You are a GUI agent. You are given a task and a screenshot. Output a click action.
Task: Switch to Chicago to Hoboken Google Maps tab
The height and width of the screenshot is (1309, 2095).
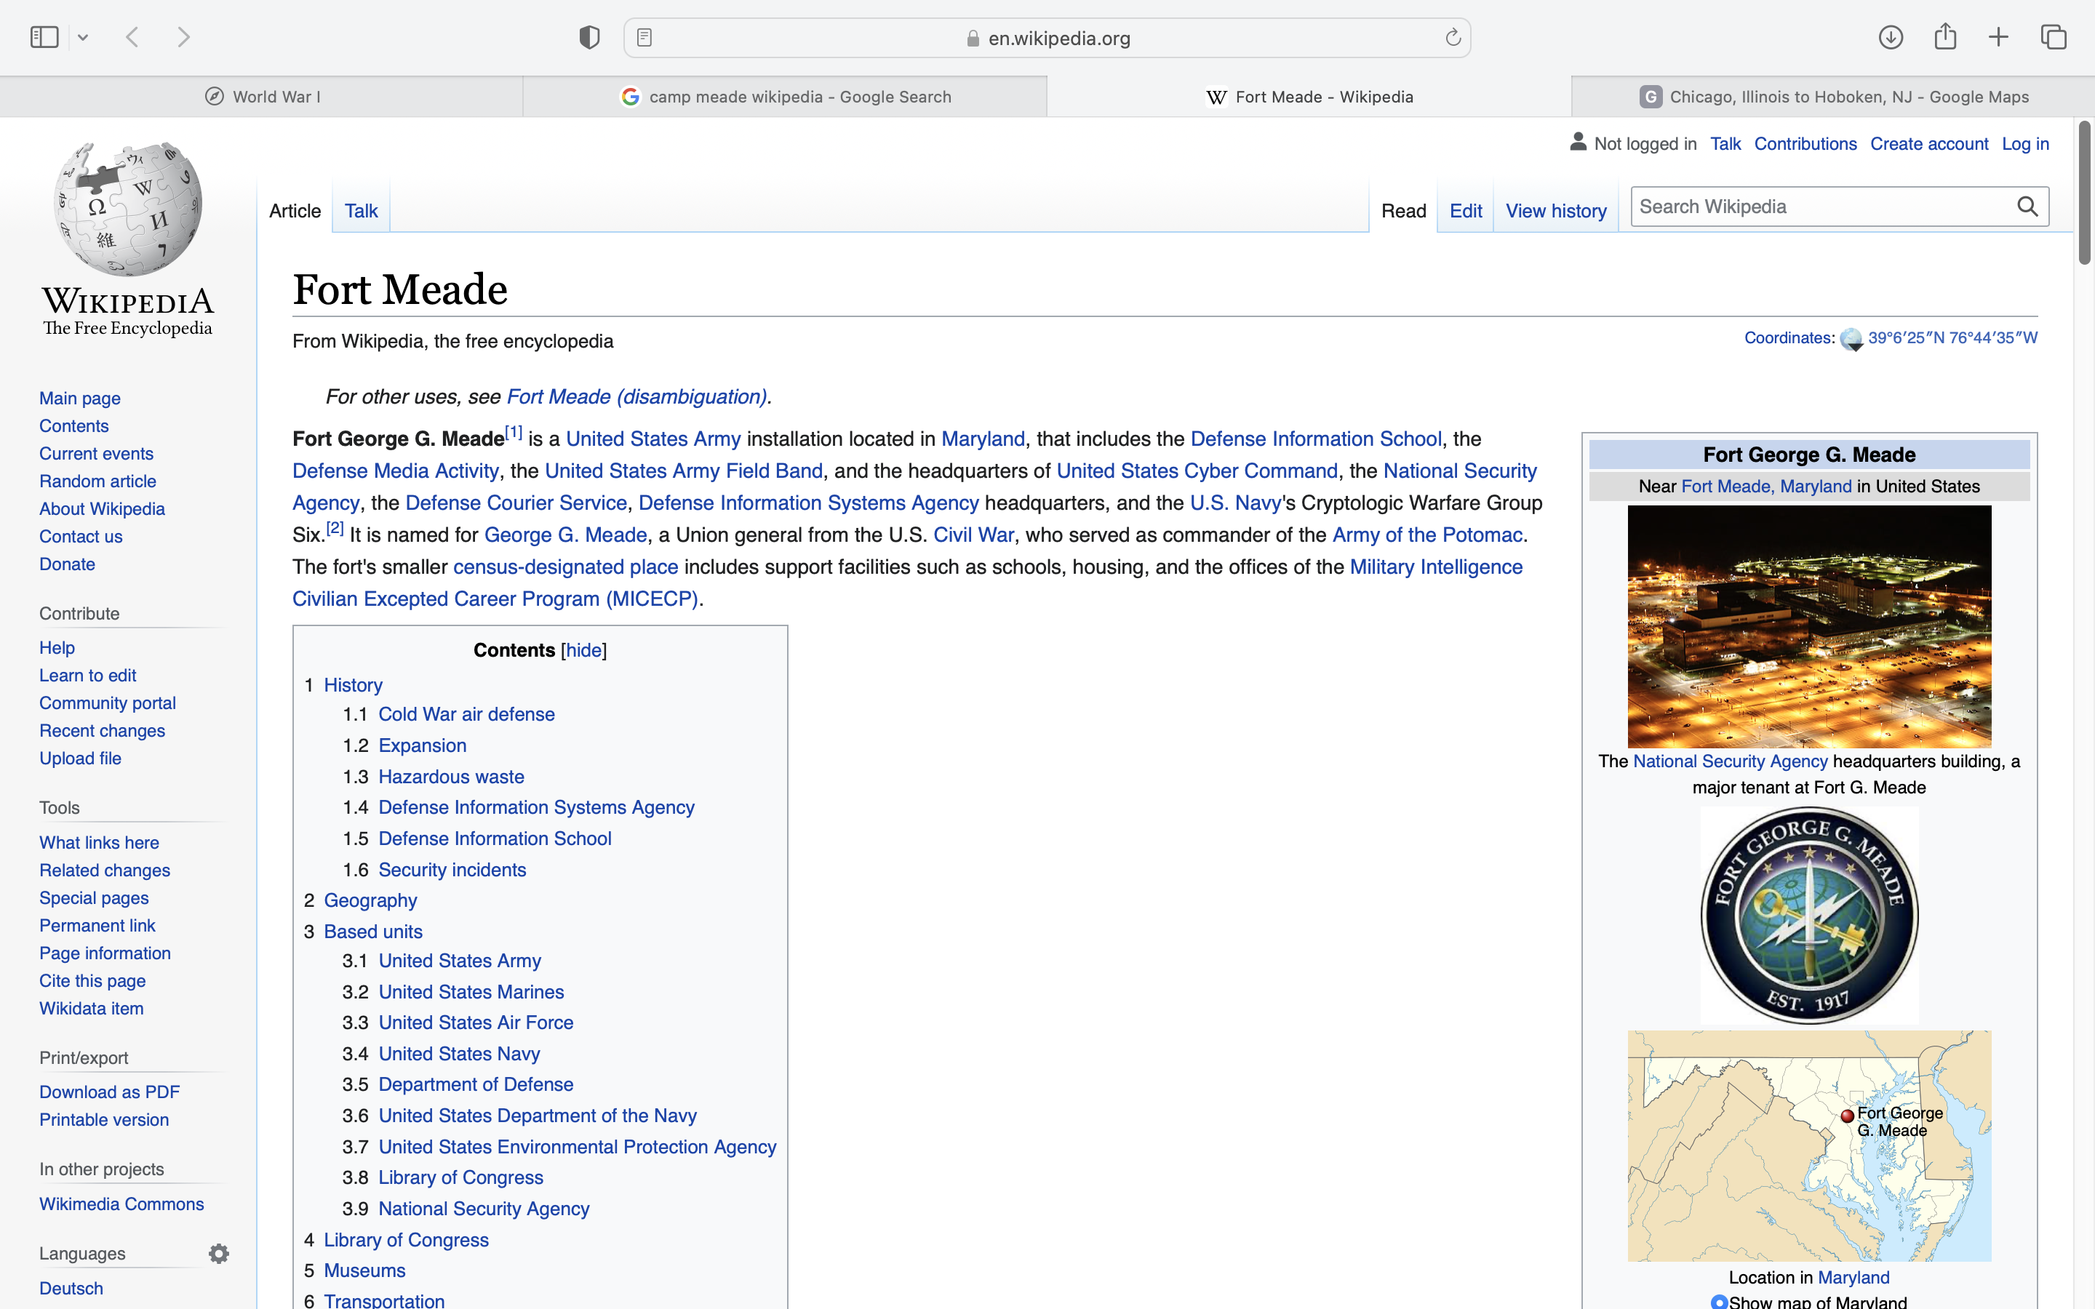(1832, 97)
